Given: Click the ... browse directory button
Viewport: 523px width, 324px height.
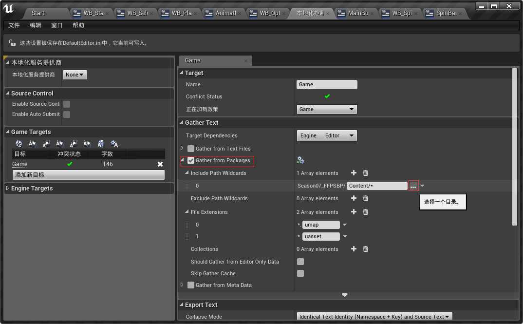Looking at the screenshot, I should coord(413,186).
